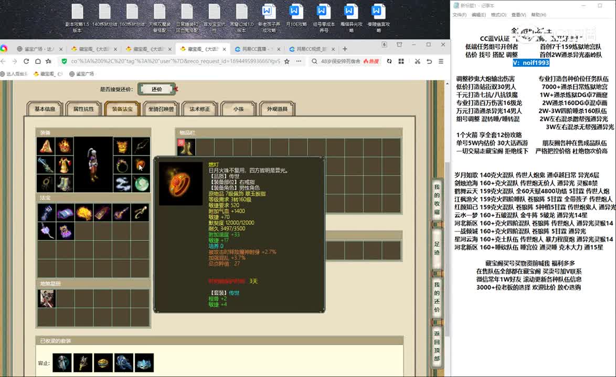The image size is (616, 377).
Task: Select the golden ring collected set icon
Action: 103,362
